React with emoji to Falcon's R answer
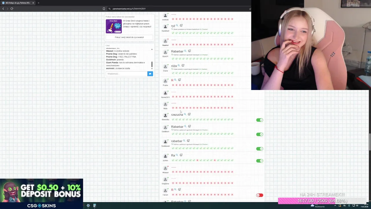Image resolution: width=371 pixels, height=209 pixels. pos(179,190)
